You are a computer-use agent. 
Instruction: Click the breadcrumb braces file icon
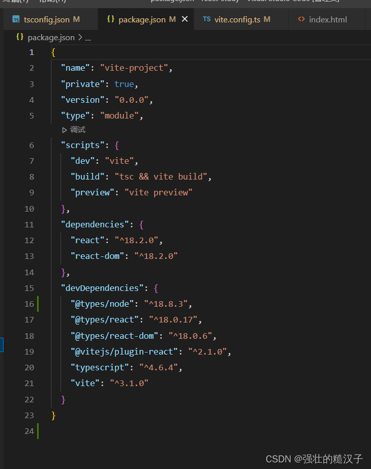pos(20,37)
